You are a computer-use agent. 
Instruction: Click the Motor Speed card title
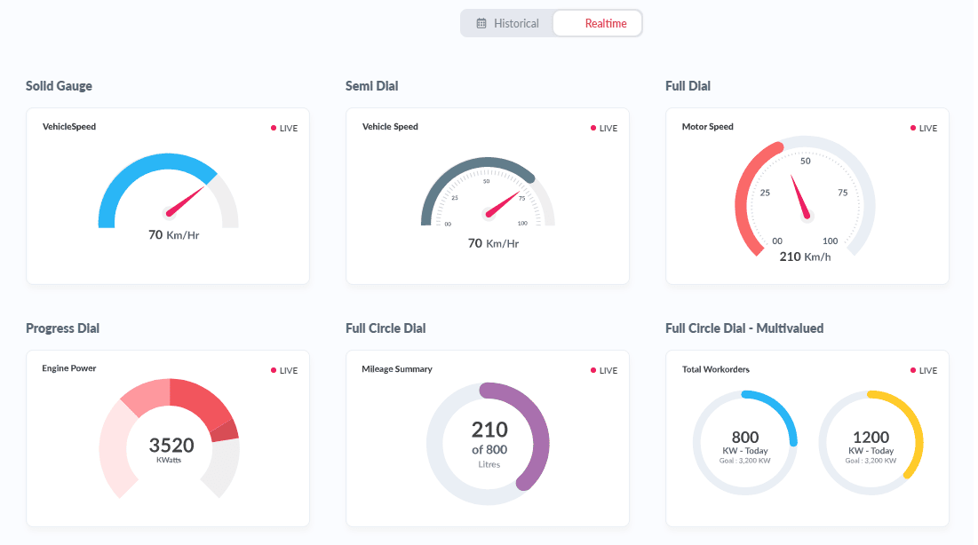pos(707,127)
